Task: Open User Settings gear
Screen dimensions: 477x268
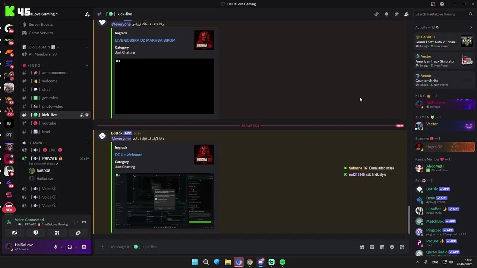Action: pyautogui.click(x=84, y=247)
